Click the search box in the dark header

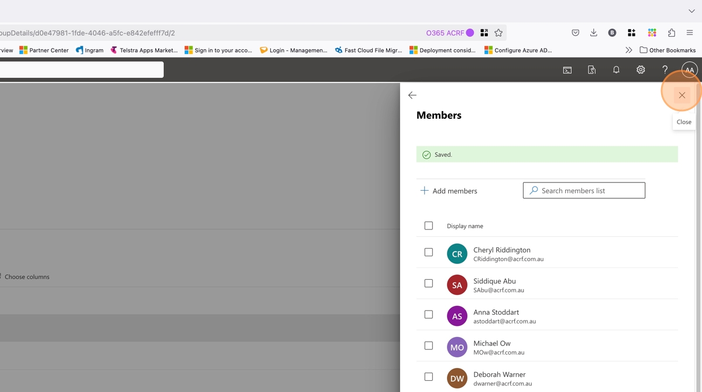point(82,70)
